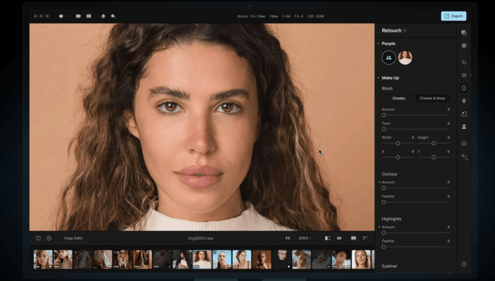
Task: Click the Blush Height slider handle
Action: [434, 143]
